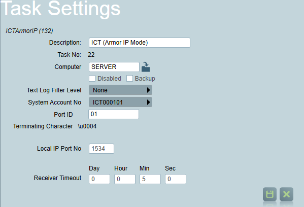Click the Terminating Character value \u0004
This screenshot has width=304, height=207.
click(87, 126)
